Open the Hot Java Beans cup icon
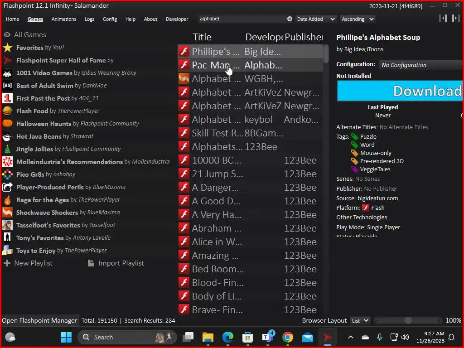This screenshot has width=464, height=348. coord(7,136)
